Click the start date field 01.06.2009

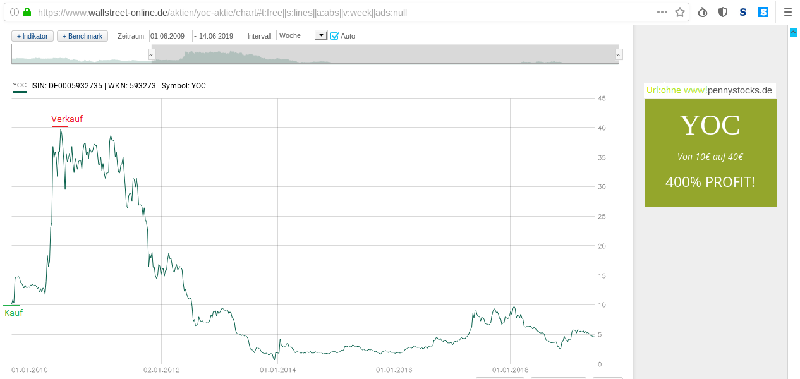coord(171,36)
